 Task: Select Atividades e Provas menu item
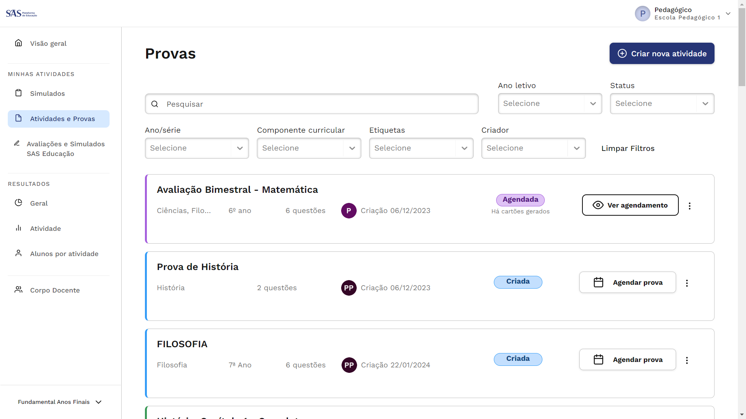(59, 119)
